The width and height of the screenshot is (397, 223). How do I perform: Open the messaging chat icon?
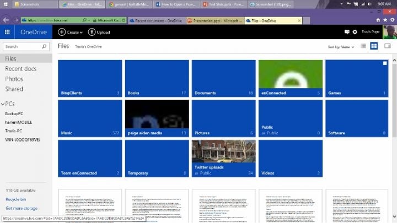[347, 32]
